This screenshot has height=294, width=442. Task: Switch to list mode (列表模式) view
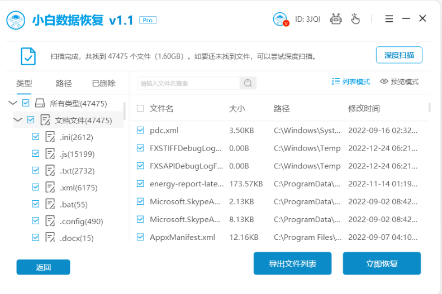click(x=350, y=81)
